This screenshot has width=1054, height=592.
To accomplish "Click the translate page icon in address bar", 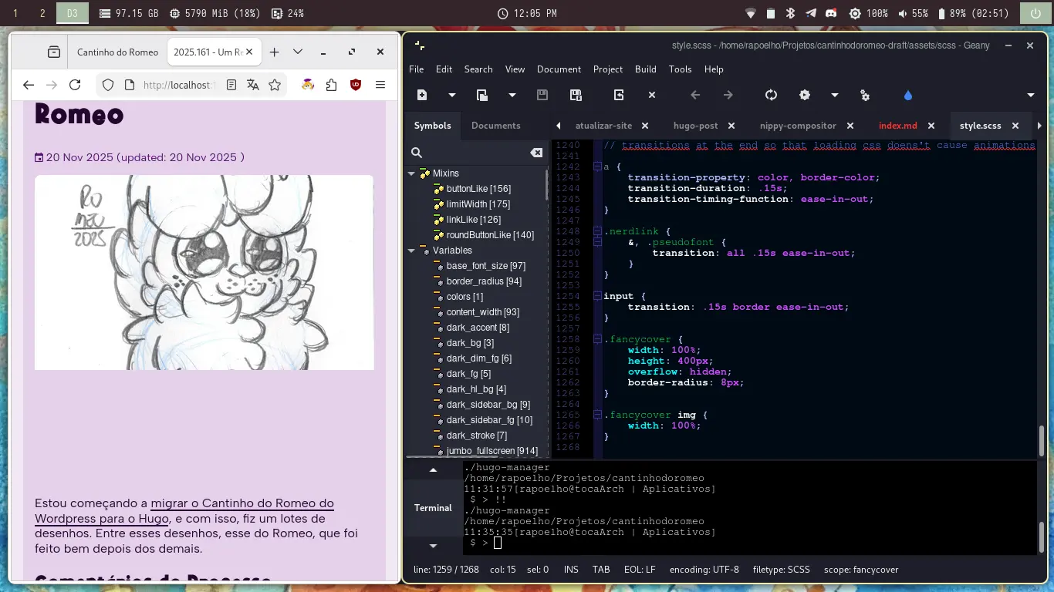I will 253,85.
